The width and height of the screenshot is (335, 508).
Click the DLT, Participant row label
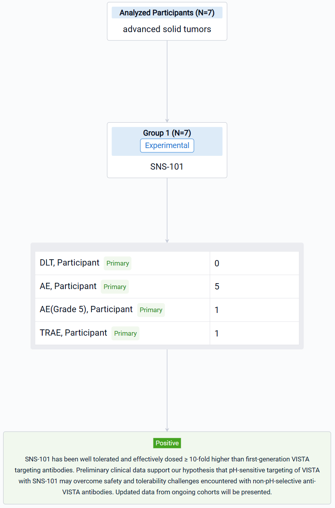[70, 263]
